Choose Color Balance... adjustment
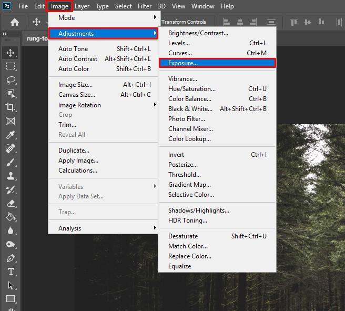Viewport: 345px width, 311px height. pos(217,99)
